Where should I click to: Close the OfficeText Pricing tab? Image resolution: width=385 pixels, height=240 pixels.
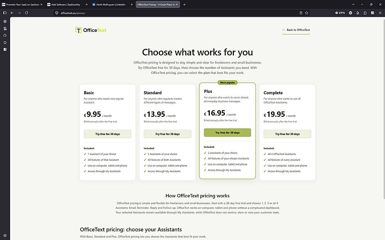tap(177, 4)
